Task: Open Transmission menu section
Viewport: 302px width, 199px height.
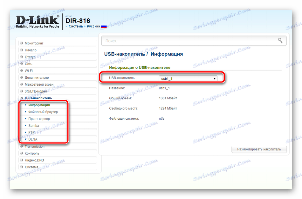Action: [58, 147]
